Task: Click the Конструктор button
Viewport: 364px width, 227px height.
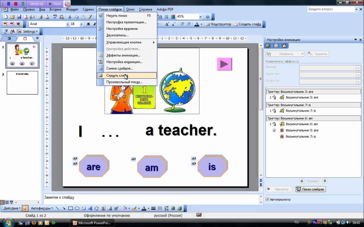Action: (219, 24)
